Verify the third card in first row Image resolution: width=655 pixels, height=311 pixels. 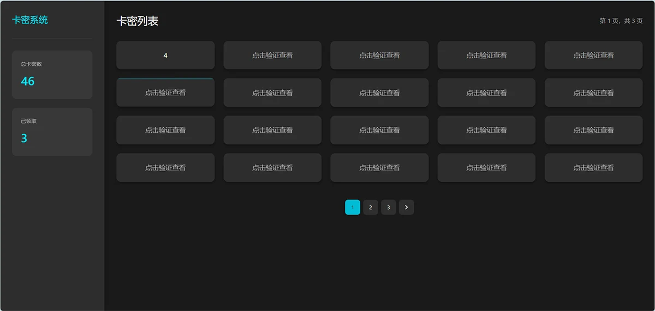(379, 55)
